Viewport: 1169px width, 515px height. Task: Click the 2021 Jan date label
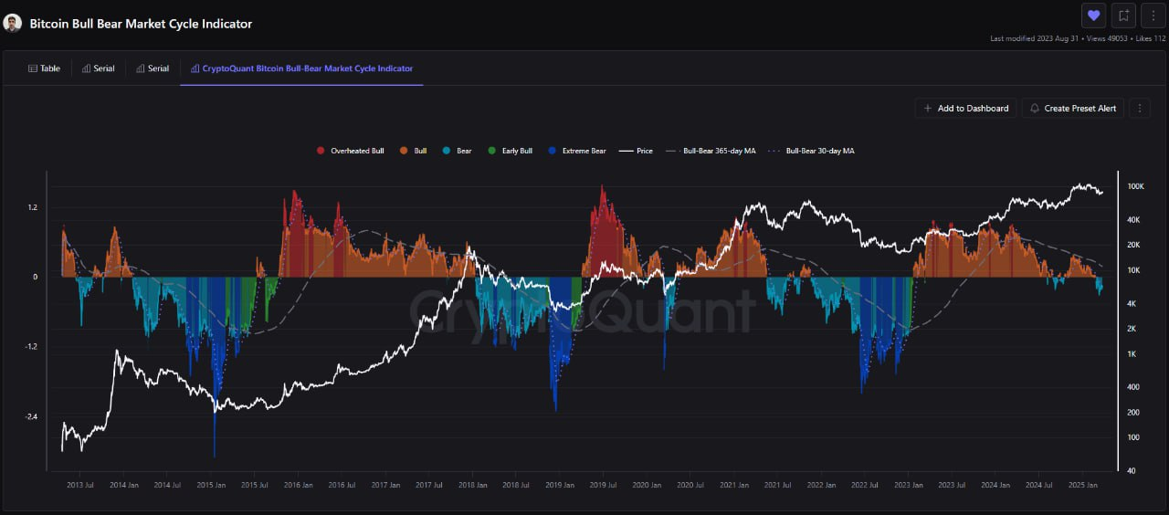point(733,486)
